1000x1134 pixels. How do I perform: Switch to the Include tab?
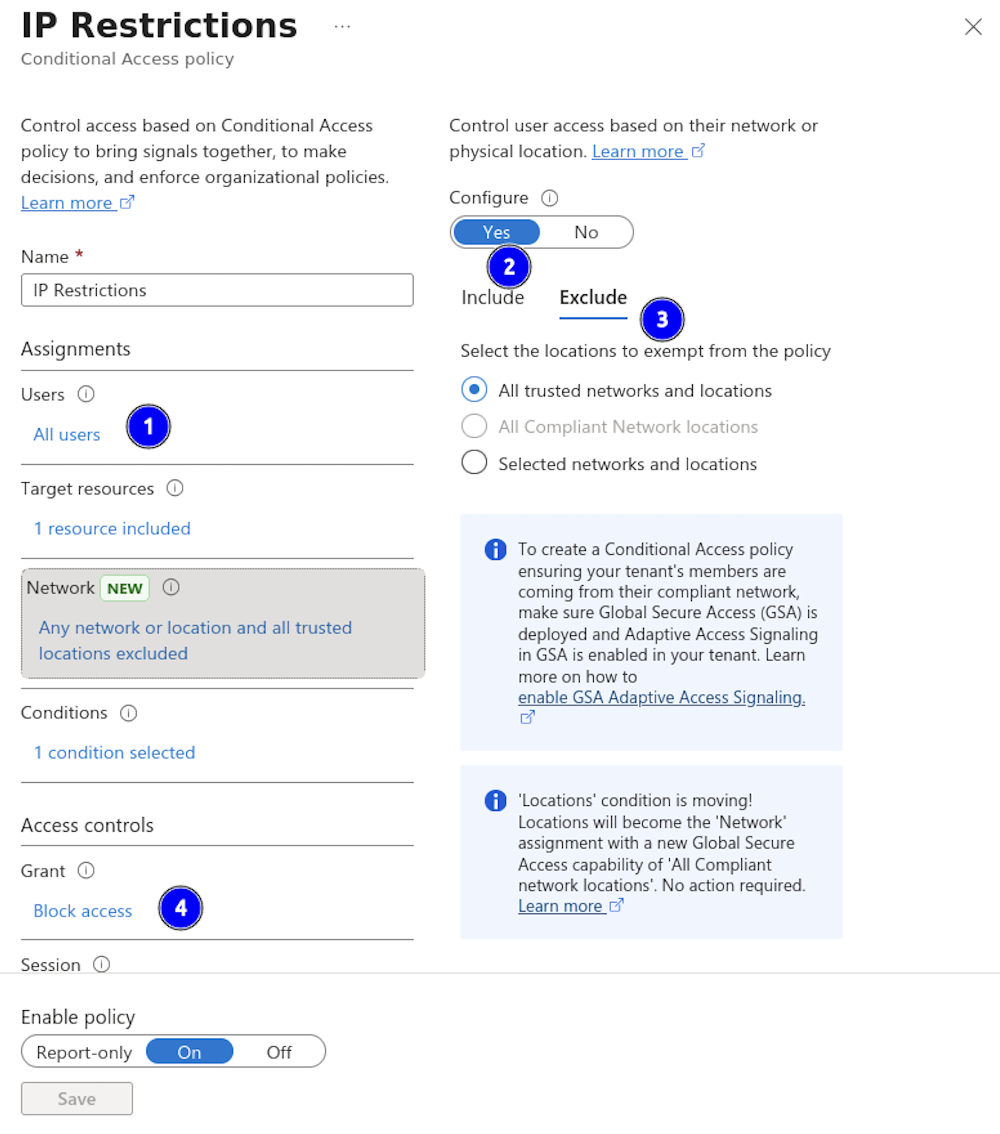click(x=493, y=297)
